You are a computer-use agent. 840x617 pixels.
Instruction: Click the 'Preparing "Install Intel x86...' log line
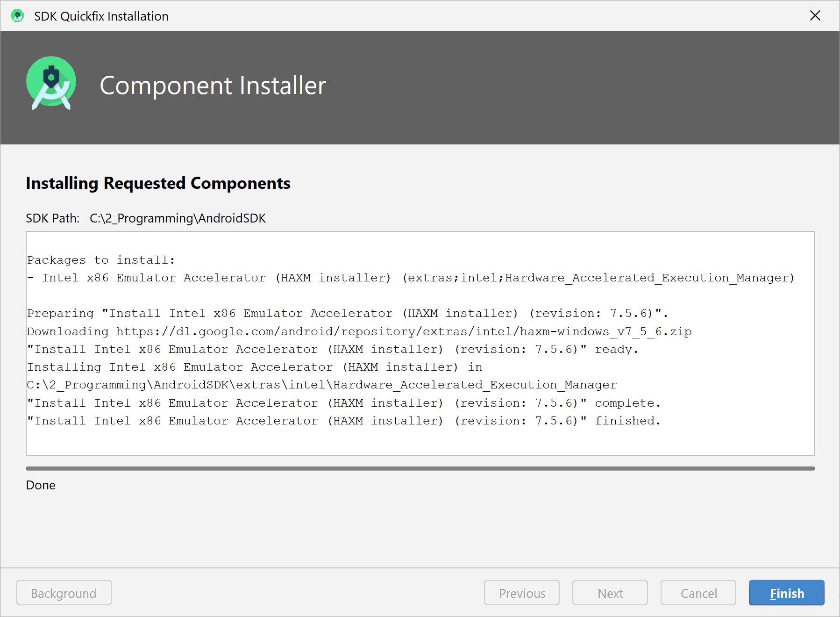click(348, 313)
